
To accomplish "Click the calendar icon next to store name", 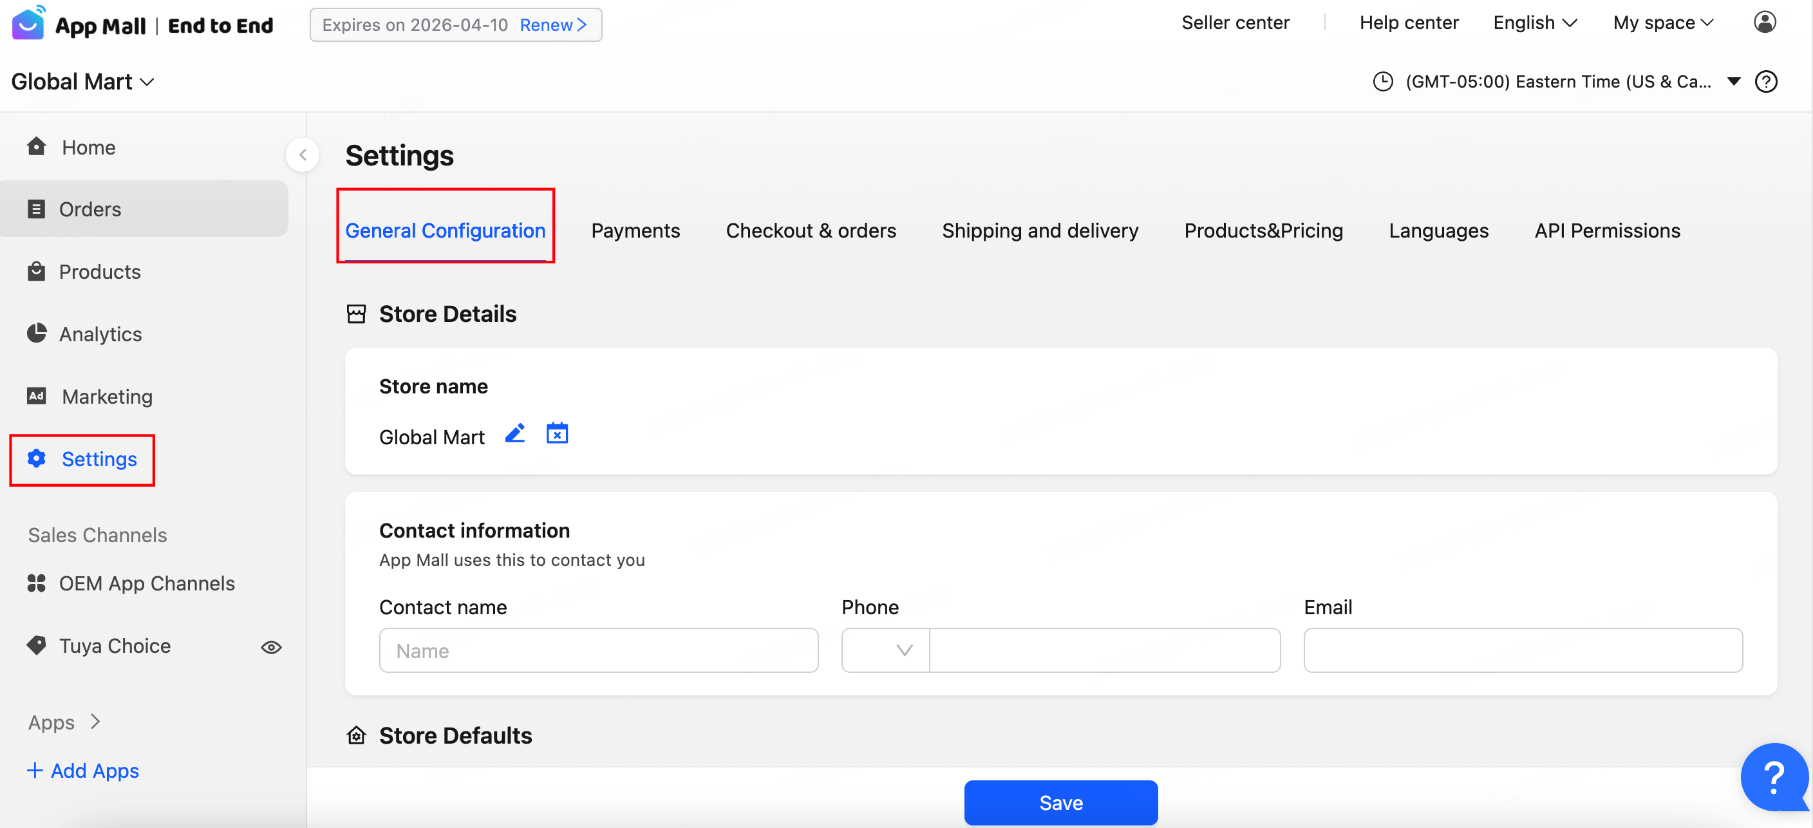I will click(x=557, y=434).
